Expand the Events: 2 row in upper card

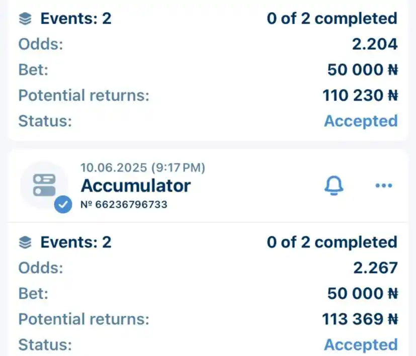[208, 19]
